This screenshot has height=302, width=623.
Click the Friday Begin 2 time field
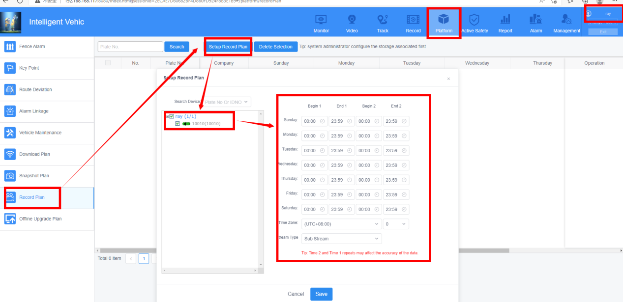point(369,195)
